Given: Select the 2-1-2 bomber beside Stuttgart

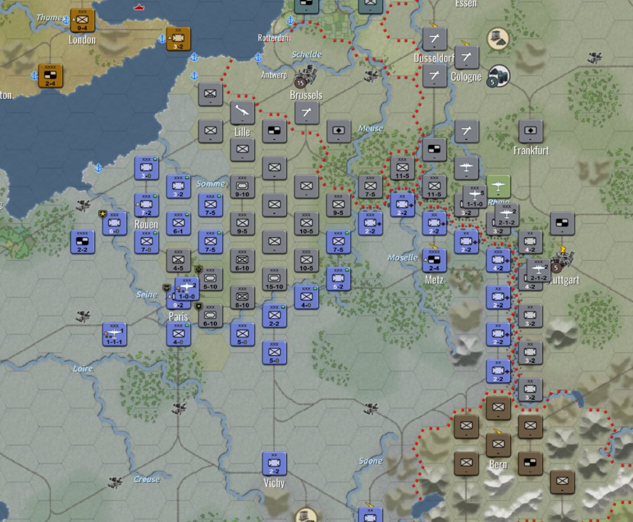Looking at the screenshot, I should pyautogui.click(x=538, y=270).
